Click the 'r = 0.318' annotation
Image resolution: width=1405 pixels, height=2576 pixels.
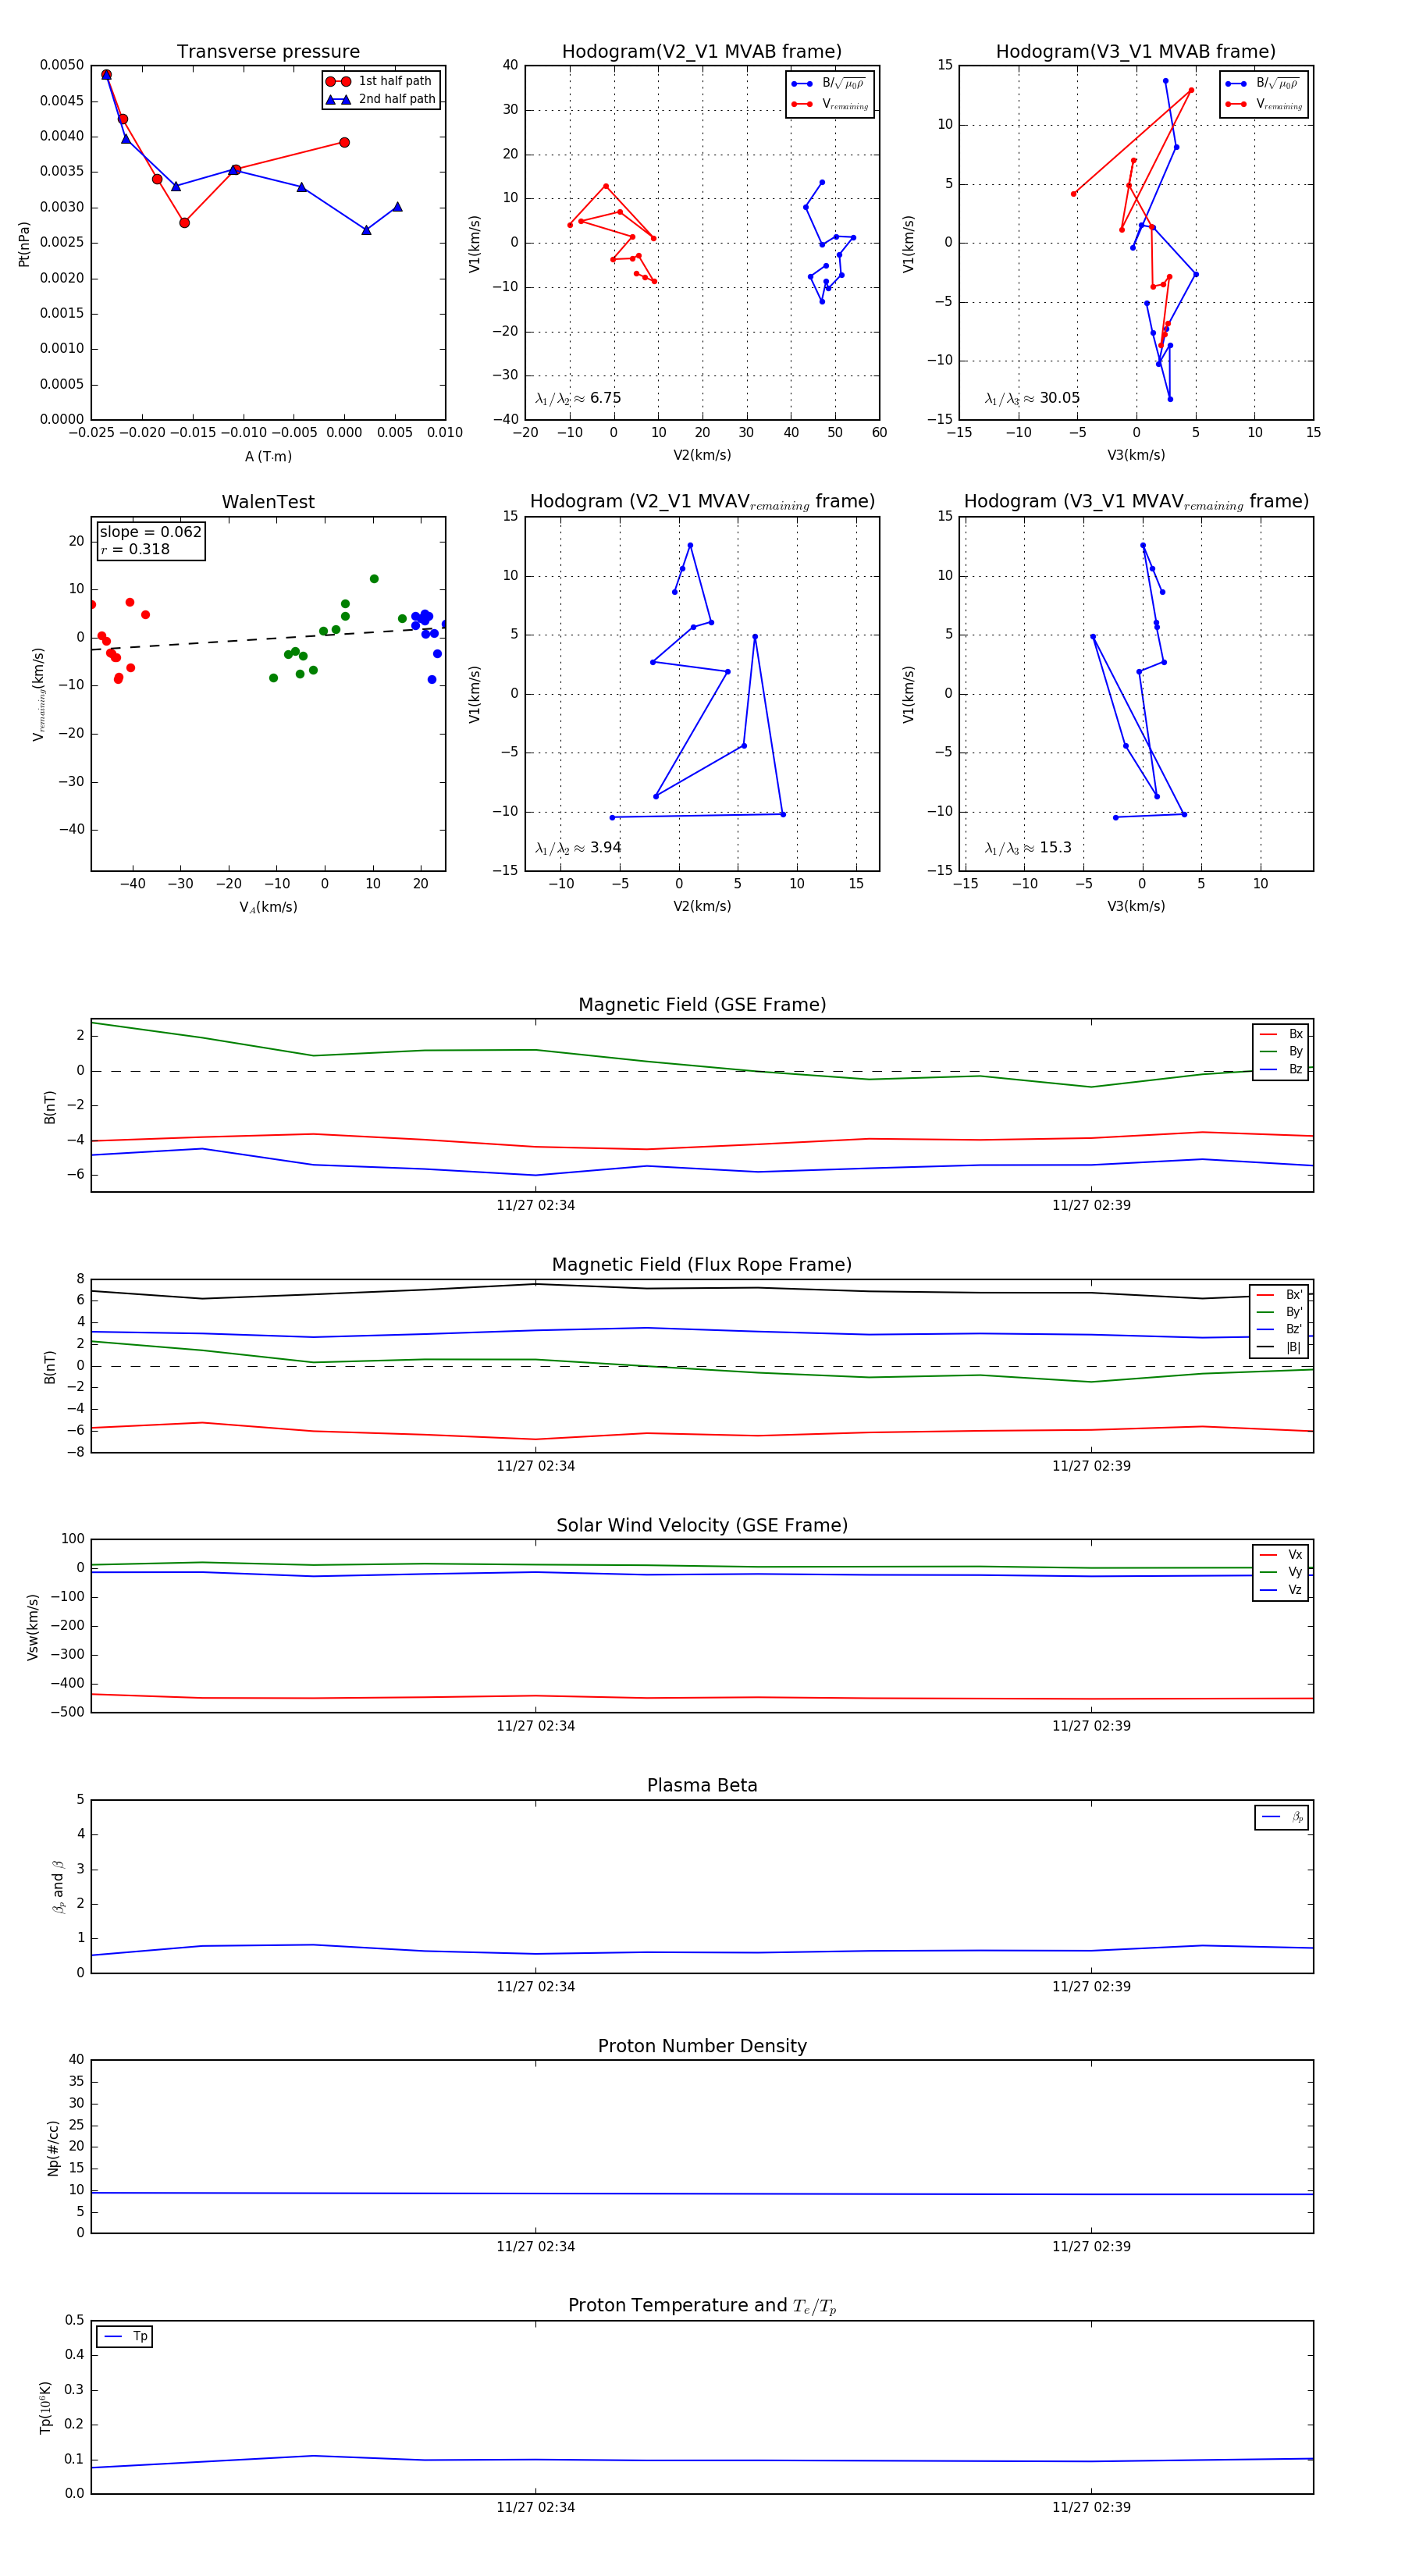coord(135,549)
